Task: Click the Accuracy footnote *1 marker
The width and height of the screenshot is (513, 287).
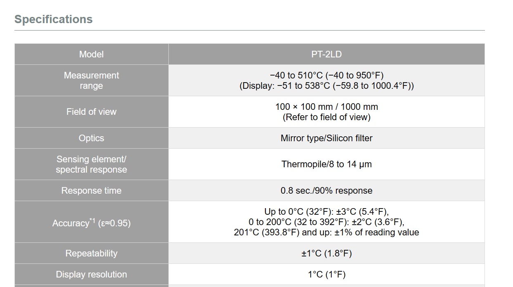Action: click(92, 221)
